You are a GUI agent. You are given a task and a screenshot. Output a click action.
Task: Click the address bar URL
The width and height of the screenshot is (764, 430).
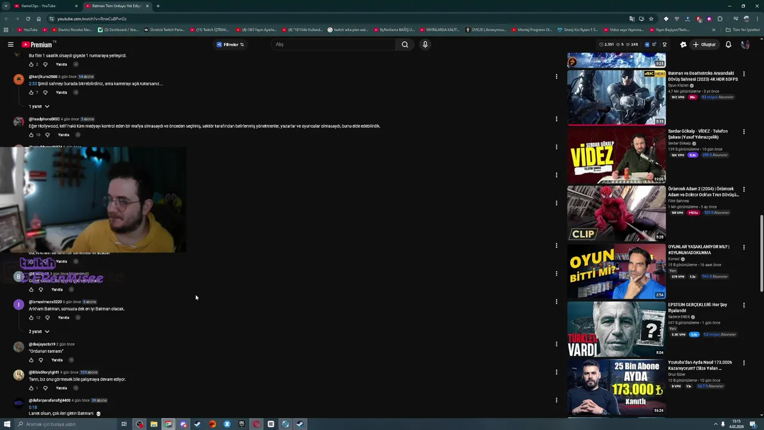point(92,19)
